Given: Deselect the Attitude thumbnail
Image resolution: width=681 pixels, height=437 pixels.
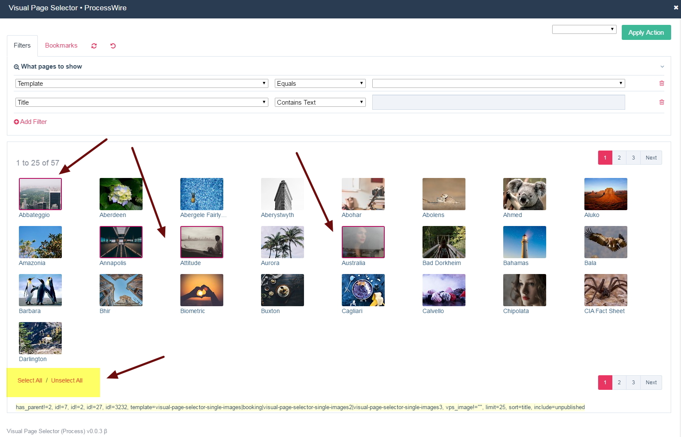Looking at the screenshot, I should pyautogui.click(x=202, y=242).
